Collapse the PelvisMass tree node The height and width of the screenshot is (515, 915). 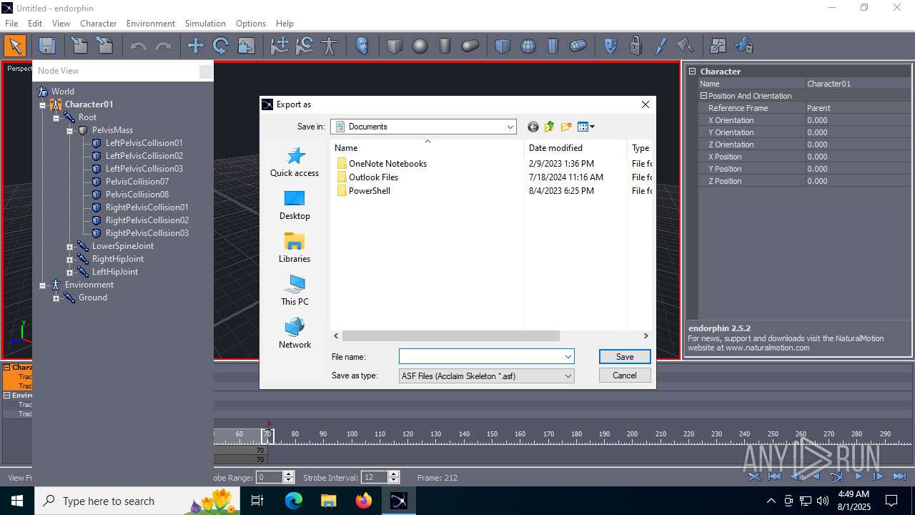point(69,131)
